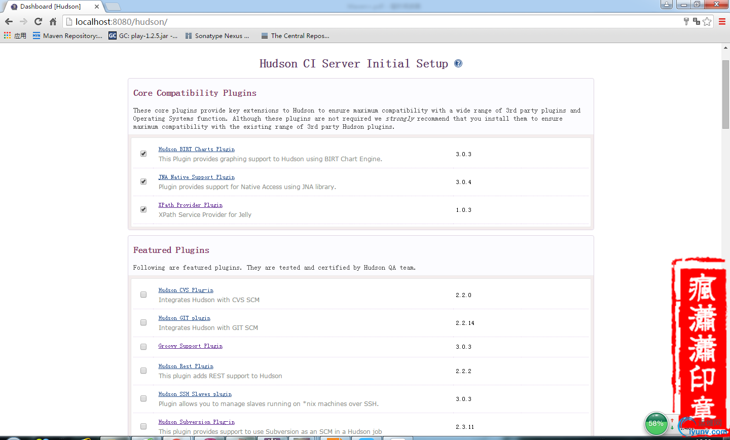Uncheck XPath Provider Plugin checkbox
Image resolution: width=730 pixels, height=440 pixels.
pyautogui.click(x=143, y=209)
